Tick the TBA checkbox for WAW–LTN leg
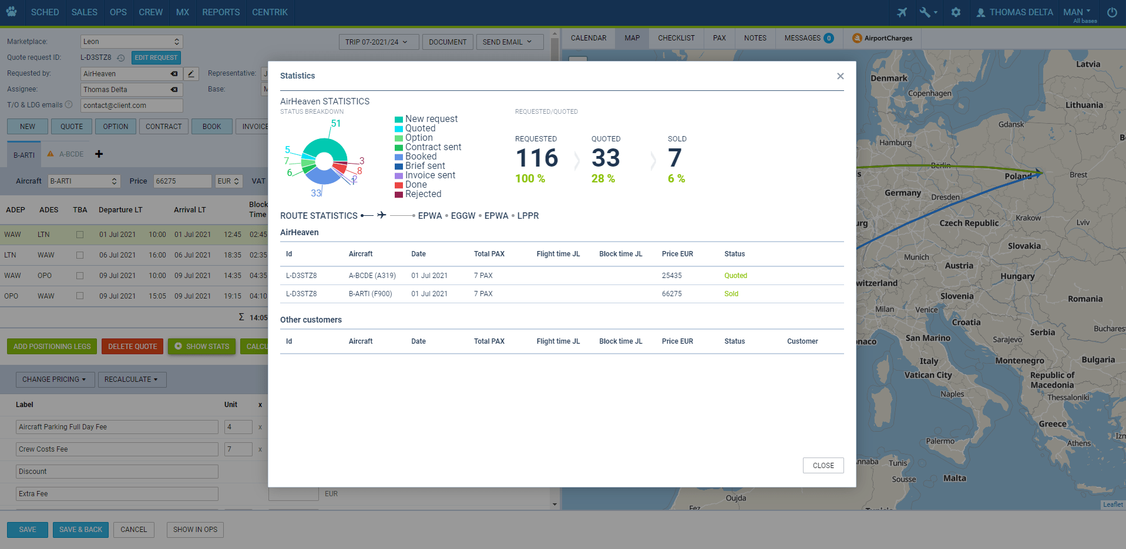The height and width of the screenshot is (549, 1126). pos(80,235)
